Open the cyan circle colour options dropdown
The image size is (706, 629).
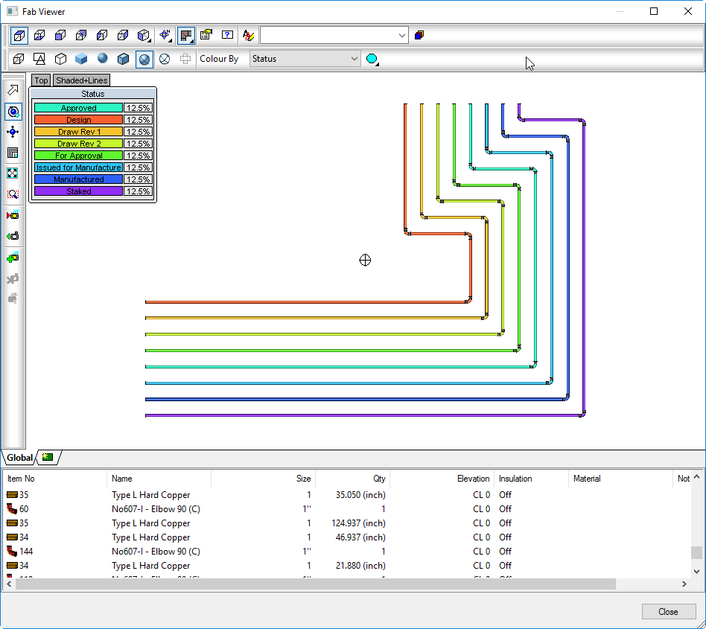[372, 60]
